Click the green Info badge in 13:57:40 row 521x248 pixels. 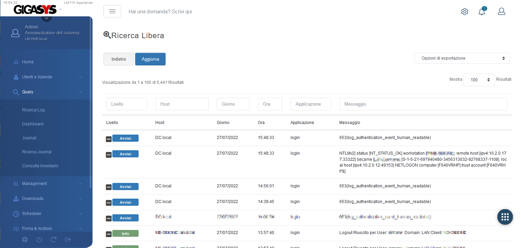click(x=125, y=234)
